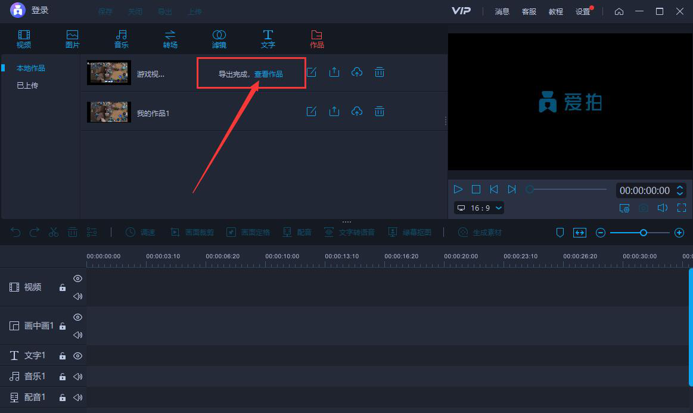
Task: Toggle lock on 画中画1 track
Action: (63, 326)
